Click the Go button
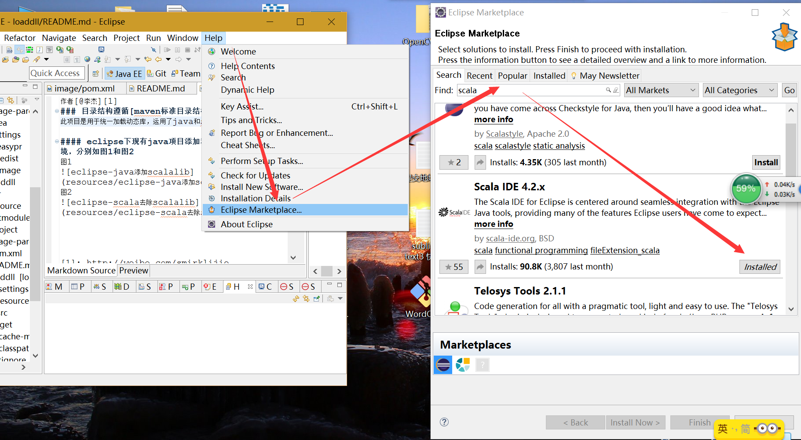The height and width of the screenshot is (440, 801). [789, 90]
